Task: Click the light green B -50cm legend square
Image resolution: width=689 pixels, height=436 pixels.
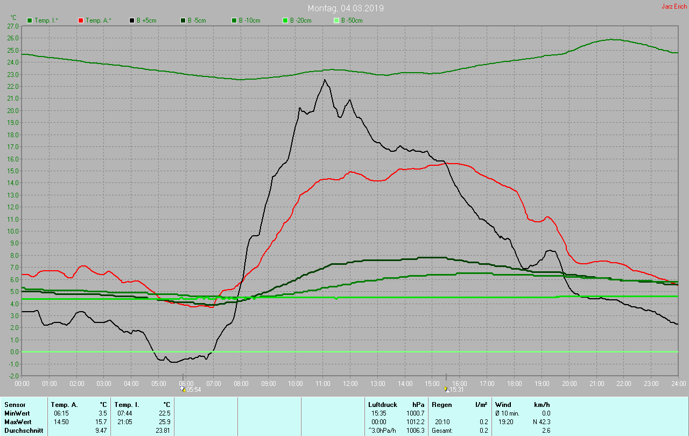Action: [x=336, y=20]
